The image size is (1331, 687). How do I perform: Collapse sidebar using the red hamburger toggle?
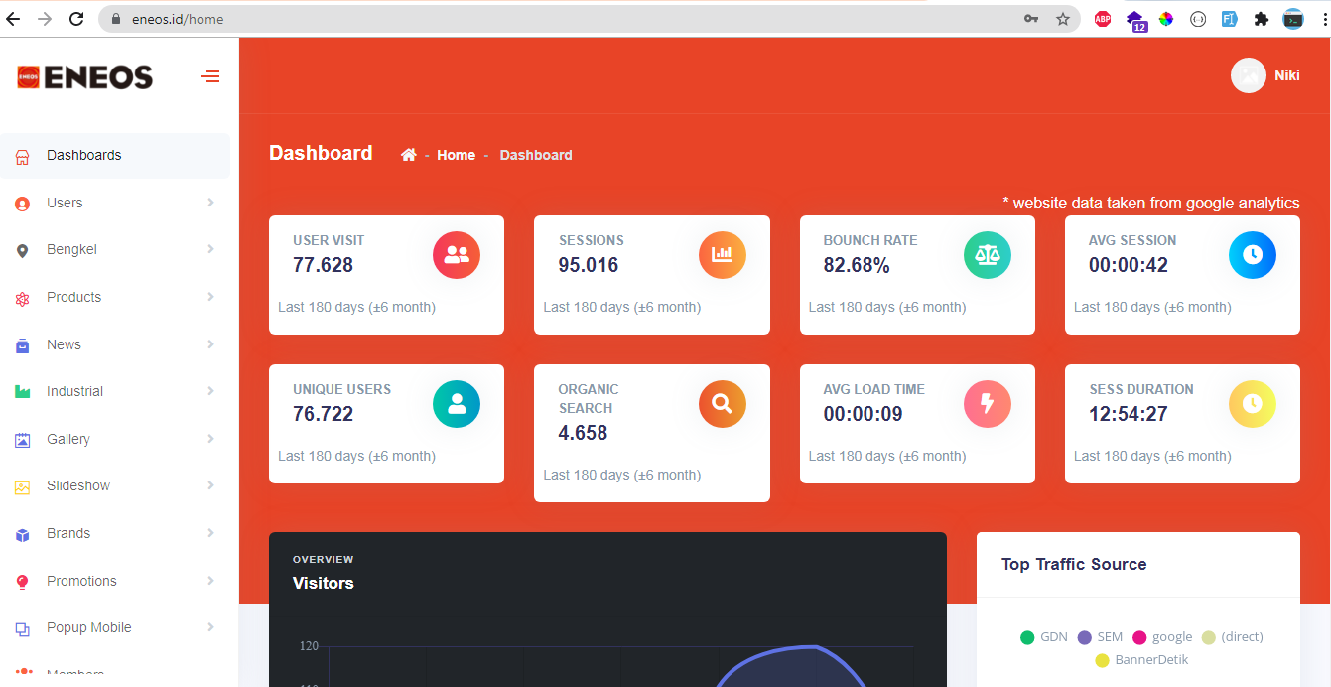[x=210, y=76]
